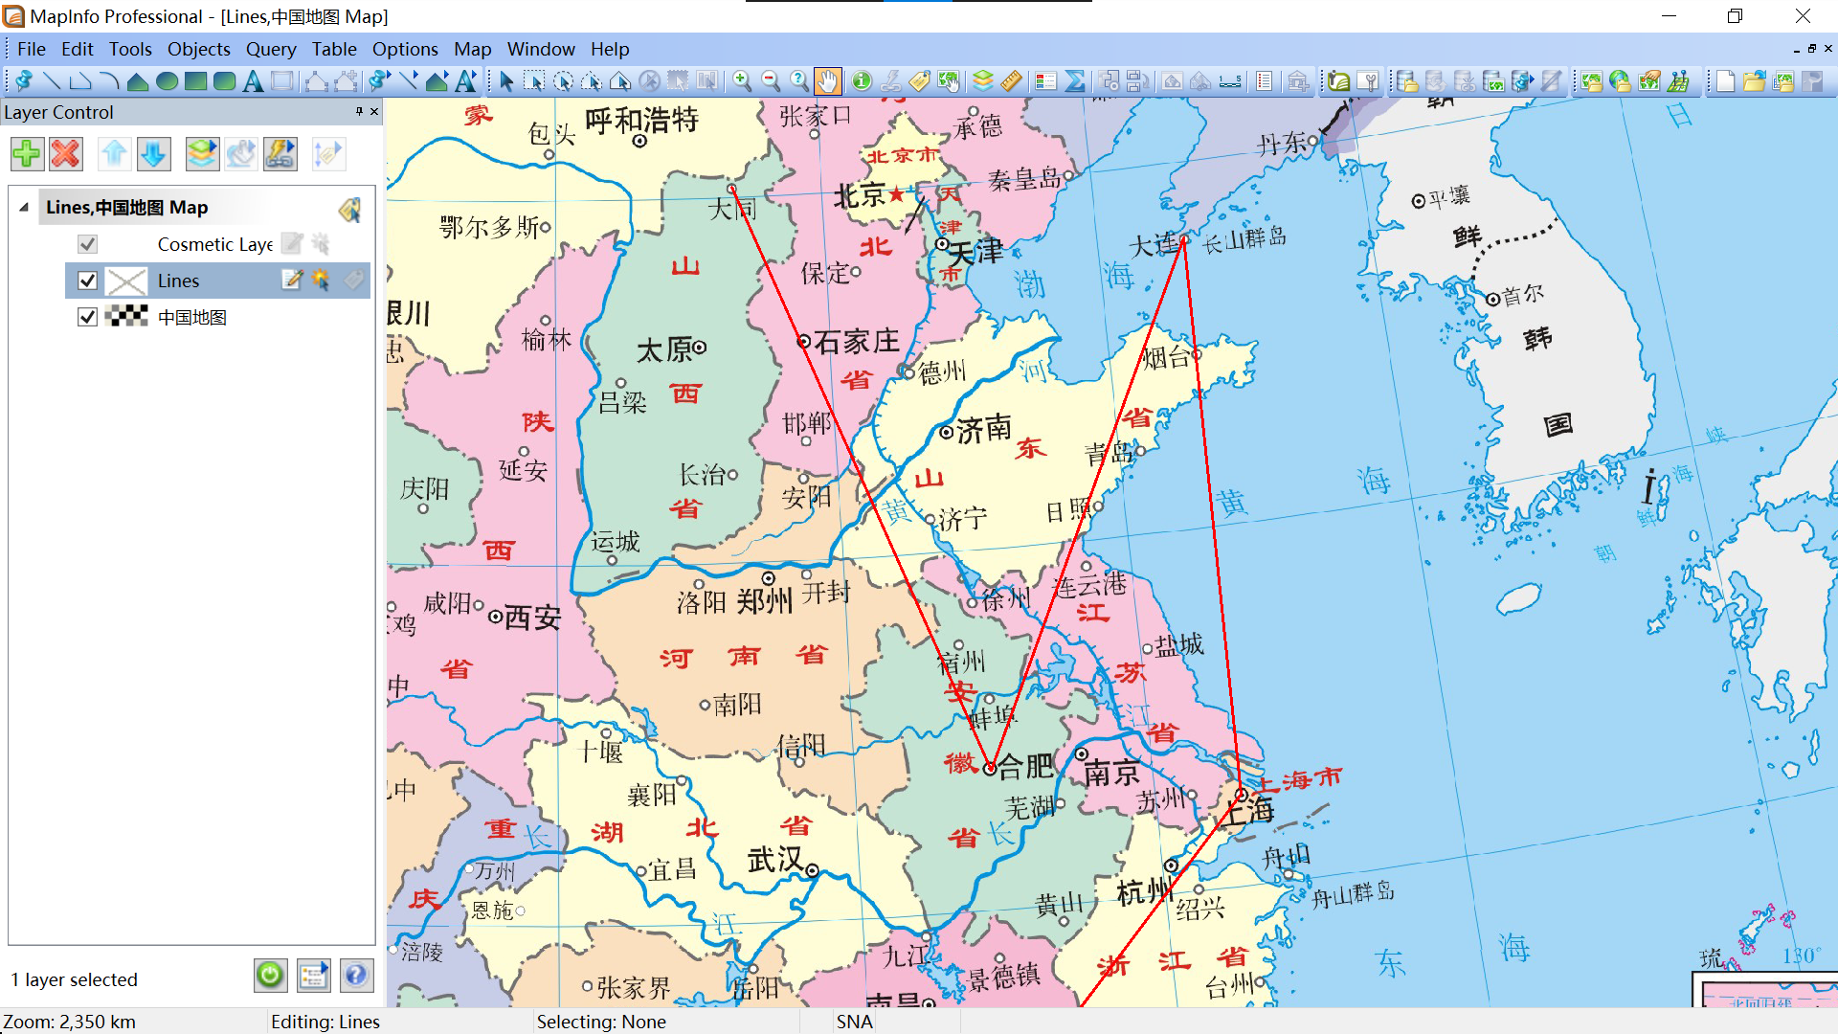The height and width of the screenshot is (1034, 1838).
Task: Collapse the Lines,中国地图 Map tree node
Action: click(x=24, y=208)
